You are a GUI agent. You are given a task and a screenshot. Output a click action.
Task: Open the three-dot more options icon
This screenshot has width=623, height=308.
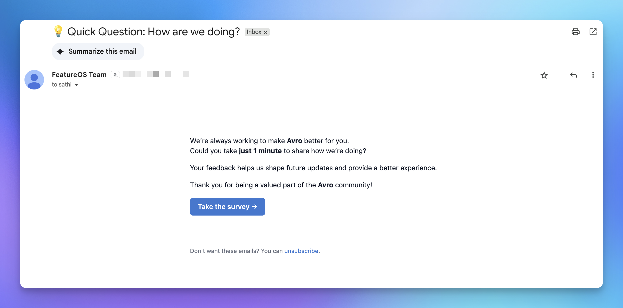pyautogui.click(x=593, y=75)
